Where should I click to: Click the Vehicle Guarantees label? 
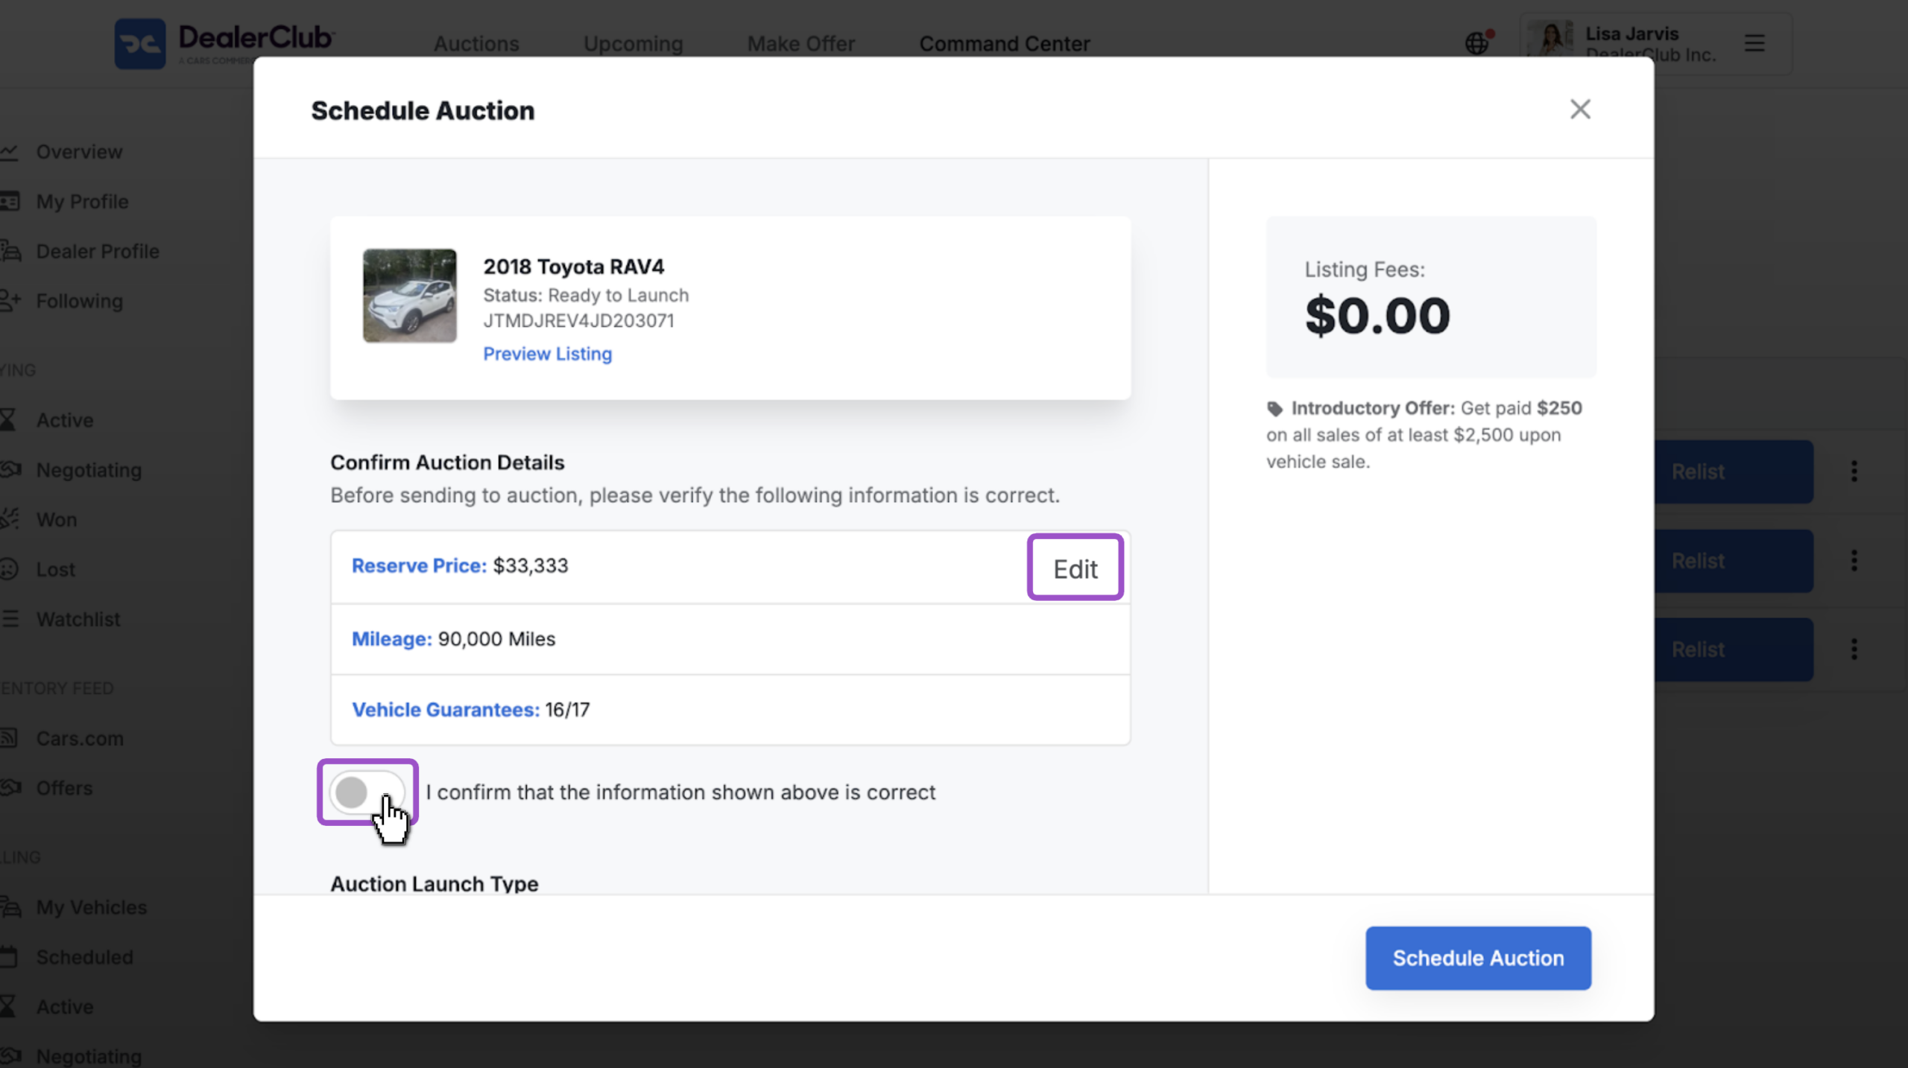coord(446,710)
